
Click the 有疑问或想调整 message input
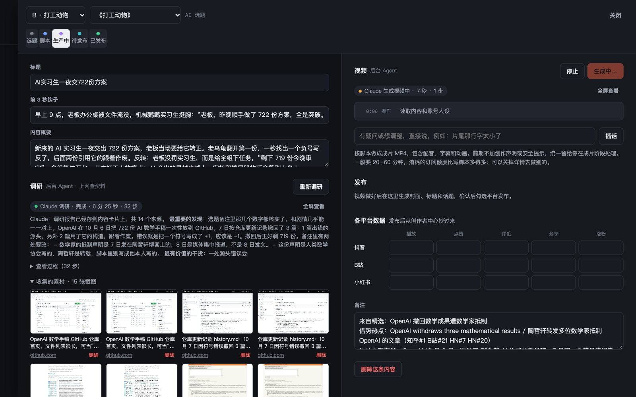point(475,136)
